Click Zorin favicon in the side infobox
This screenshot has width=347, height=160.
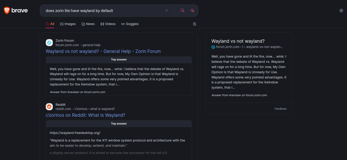[x=213, y=47]
